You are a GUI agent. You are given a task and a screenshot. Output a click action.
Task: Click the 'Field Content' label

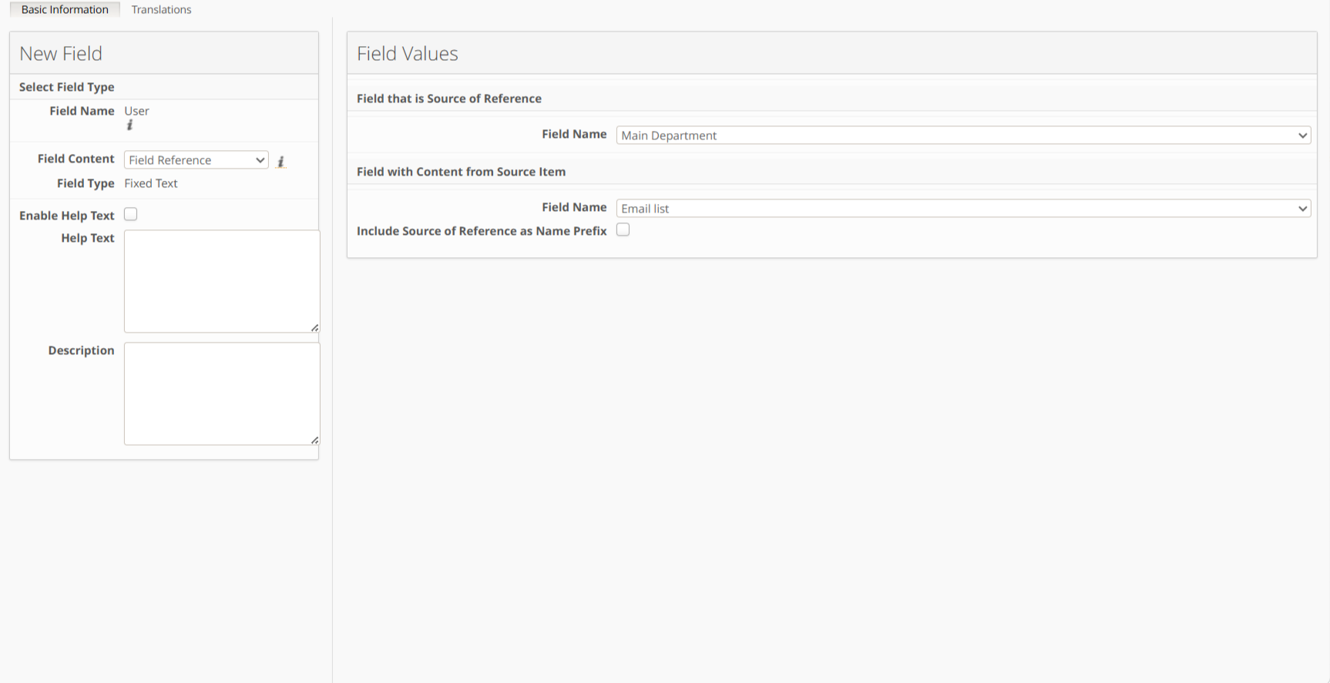coord(76,159)
